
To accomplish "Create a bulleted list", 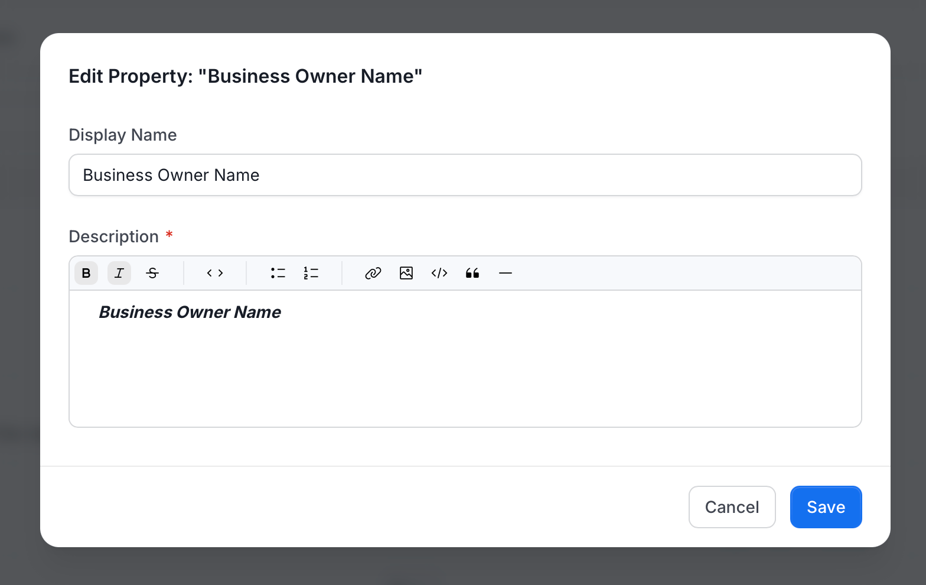I will (278, 273).
